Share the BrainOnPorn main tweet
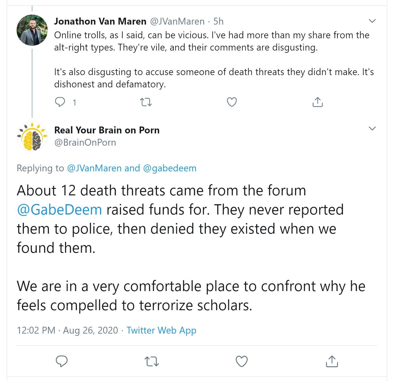Screen dimensions: 394x381 [332, 361]
